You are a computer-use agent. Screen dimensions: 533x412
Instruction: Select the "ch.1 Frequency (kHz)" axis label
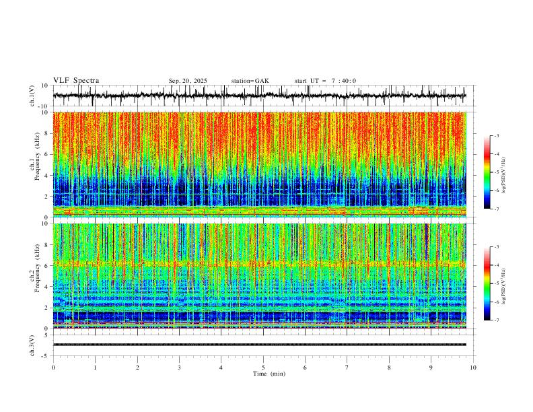click(35, 156)
